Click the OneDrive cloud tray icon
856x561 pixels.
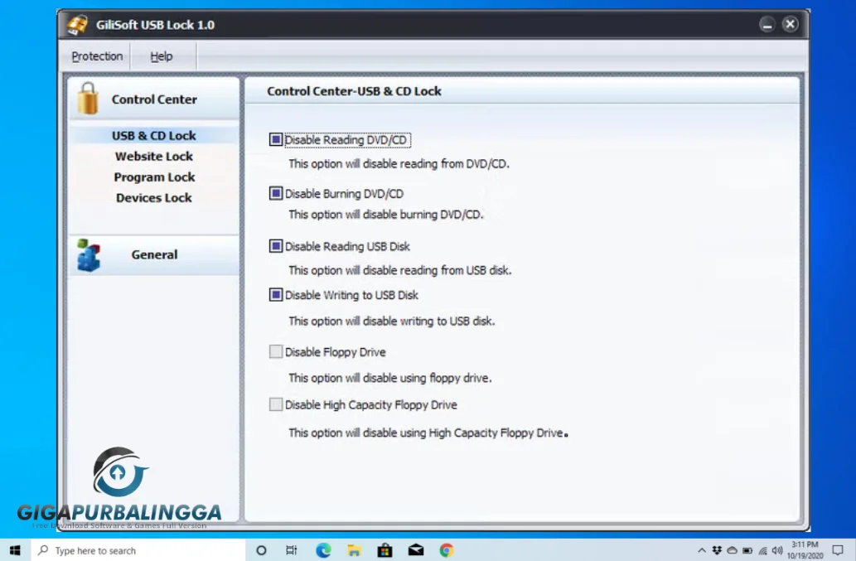732,550
